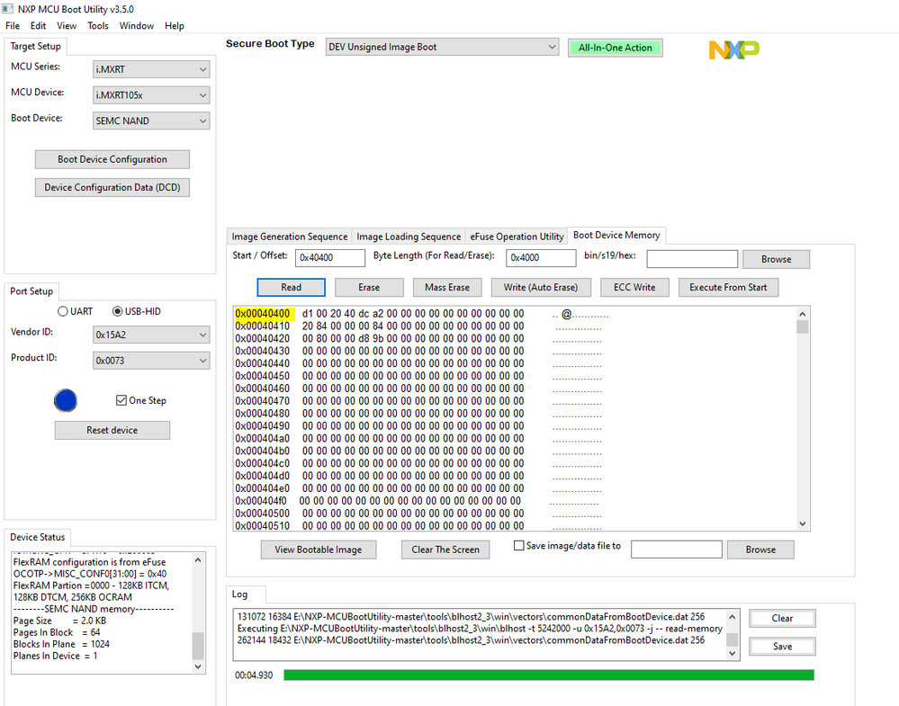Click the elapsed time 00:04.930
Viewport: 899px width, 706px height.
(x=254, y=675)
